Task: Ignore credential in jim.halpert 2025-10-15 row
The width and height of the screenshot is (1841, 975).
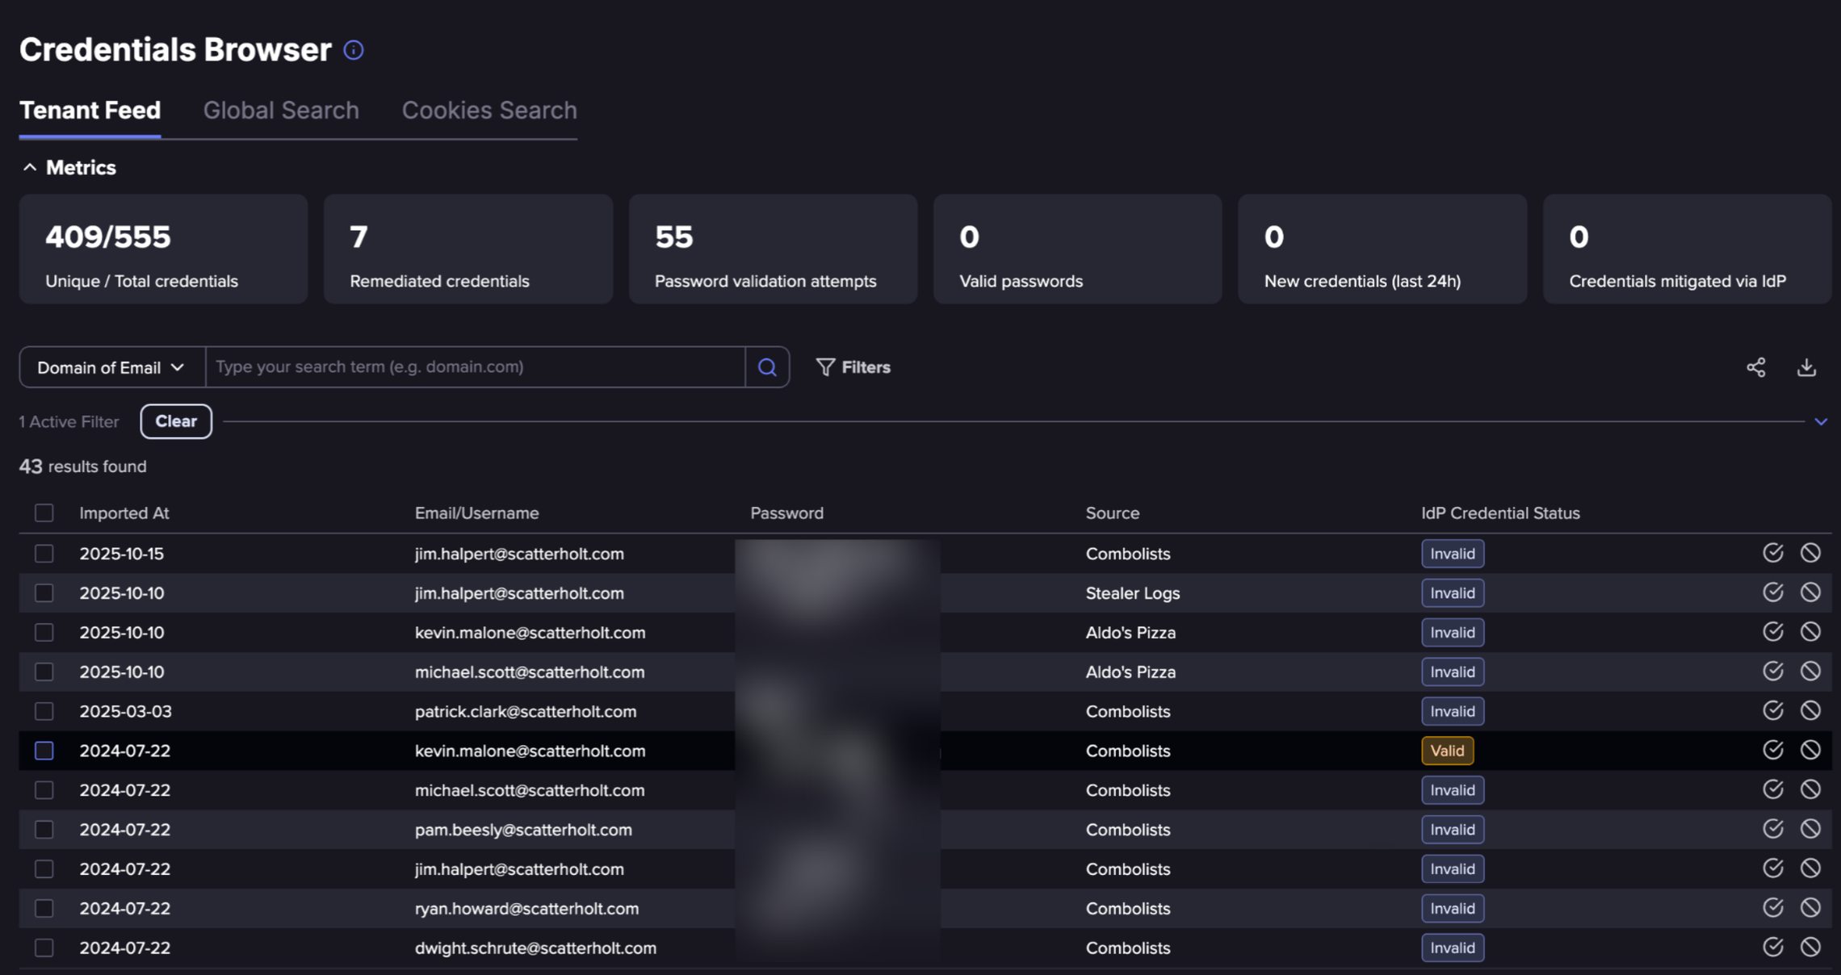Action: pos(1810,553)
